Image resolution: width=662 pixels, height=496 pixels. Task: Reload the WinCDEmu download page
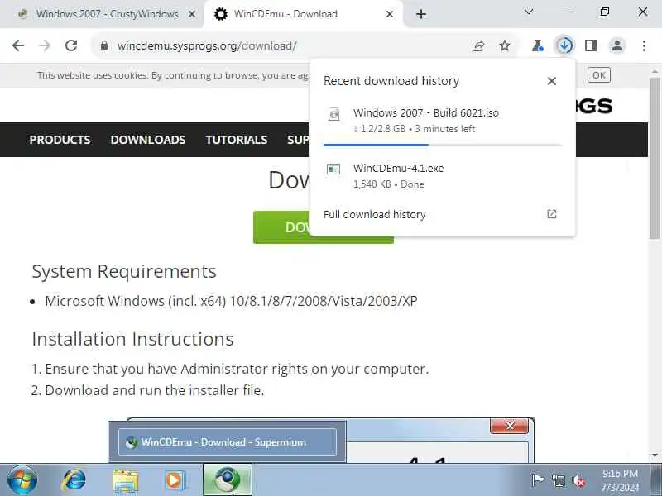(71, 45)
